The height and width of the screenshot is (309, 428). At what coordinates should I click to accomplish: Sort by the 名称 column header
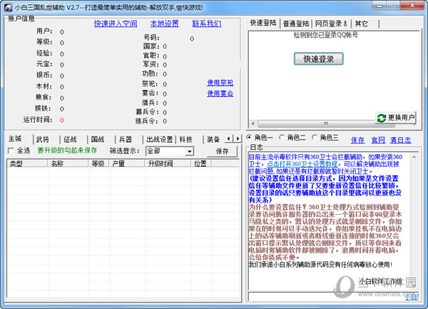[68, 163]
